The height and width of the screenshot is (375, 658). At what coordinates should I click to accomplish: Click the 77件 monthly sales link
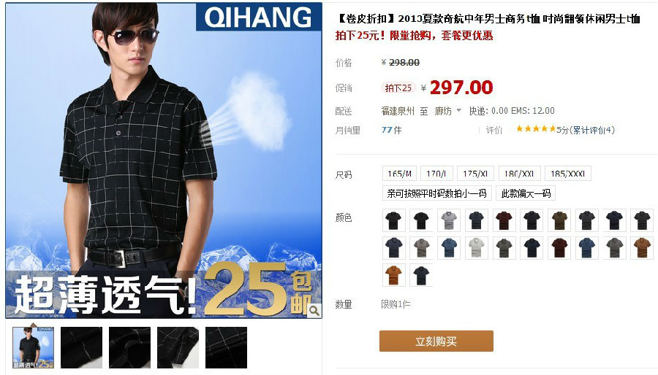click(x=391, y=130)
